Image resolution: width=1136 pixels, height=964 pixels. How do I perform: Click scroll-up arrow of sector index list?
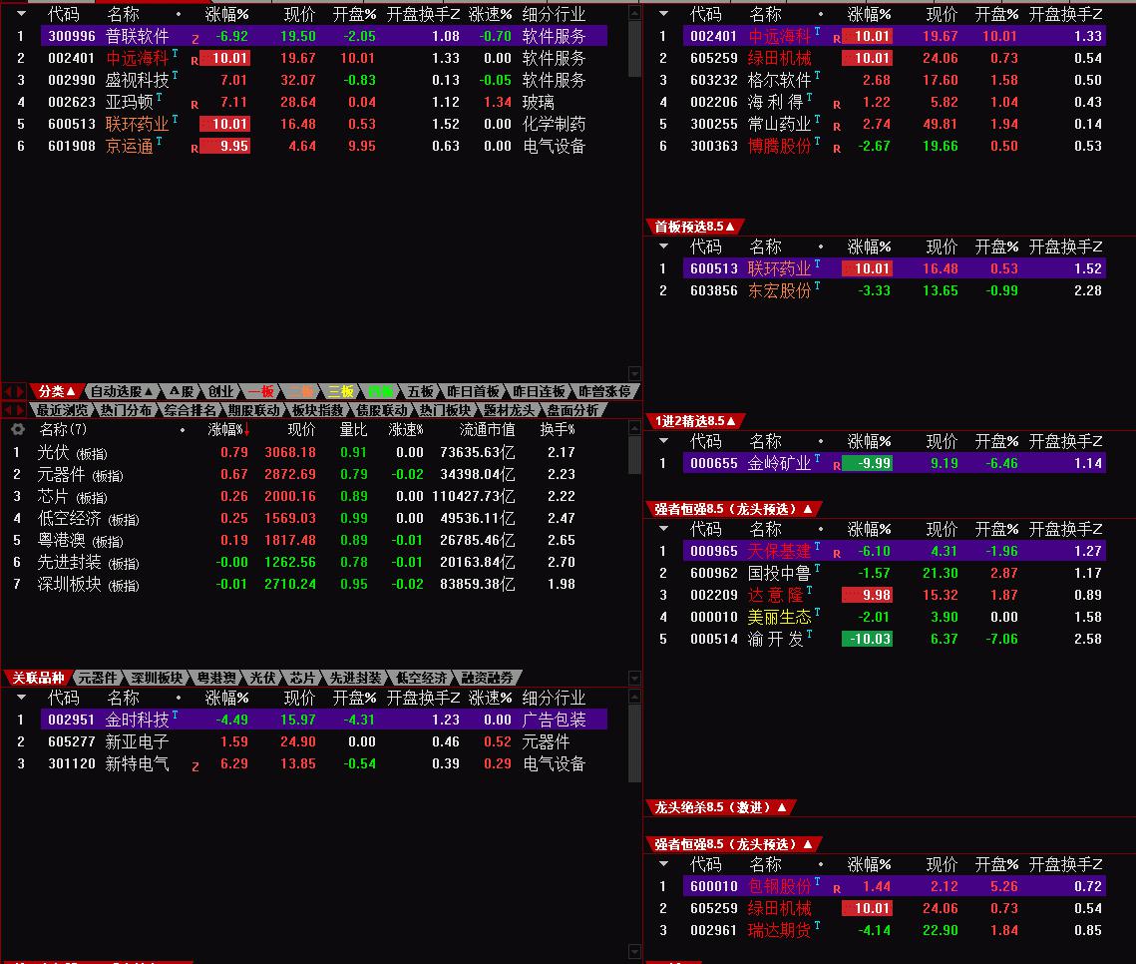[634, 429]
